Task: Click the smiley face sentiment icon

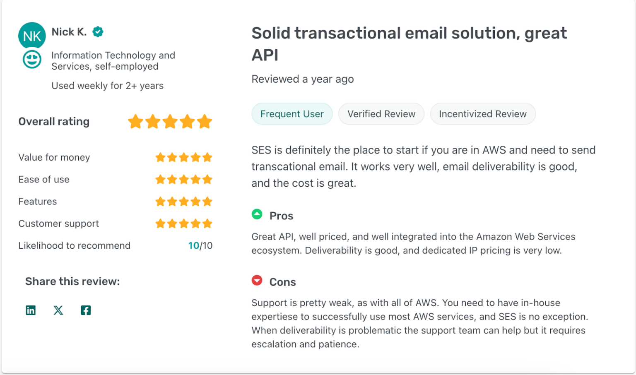Action: [x=31, y=59]
